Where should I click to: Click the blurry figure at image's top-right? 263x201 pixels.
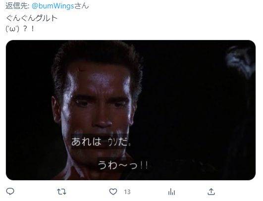pos(241,61)
